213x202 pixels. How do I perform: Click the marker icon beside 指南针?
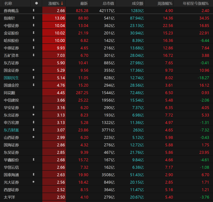coord(34,18)
